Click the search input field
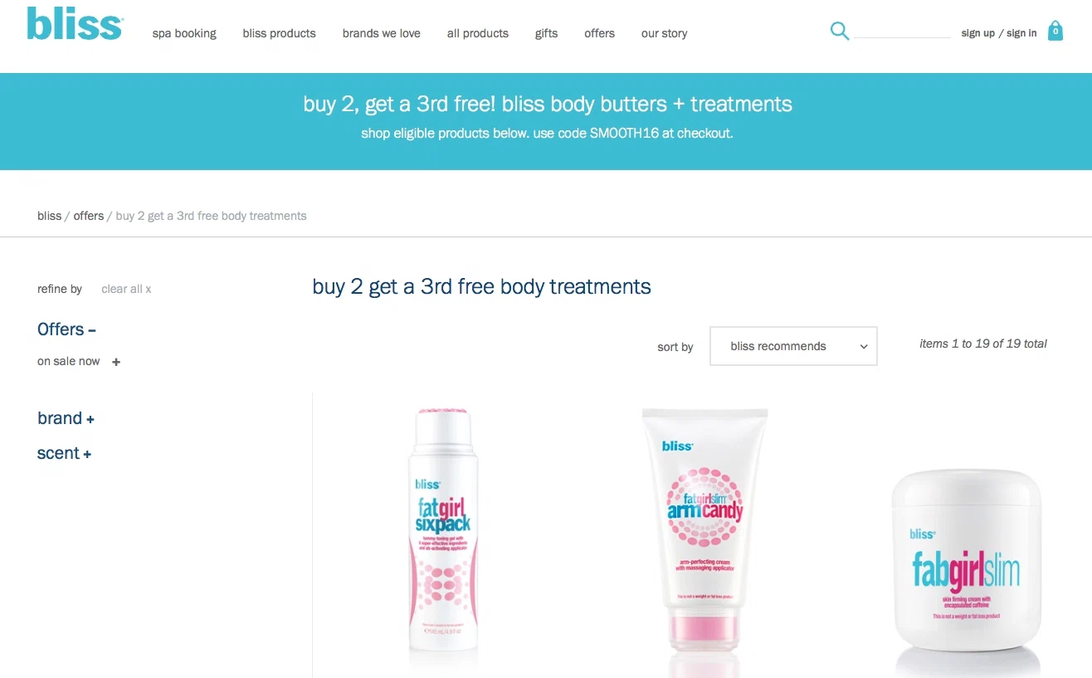The image size is (1092, 678). tap(902, 32)
